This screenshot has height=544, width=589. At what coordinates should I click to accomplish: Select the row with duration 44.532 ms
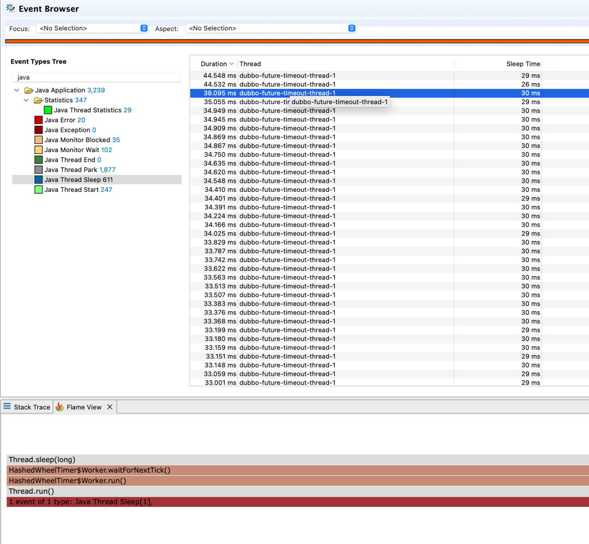[389, 84]
